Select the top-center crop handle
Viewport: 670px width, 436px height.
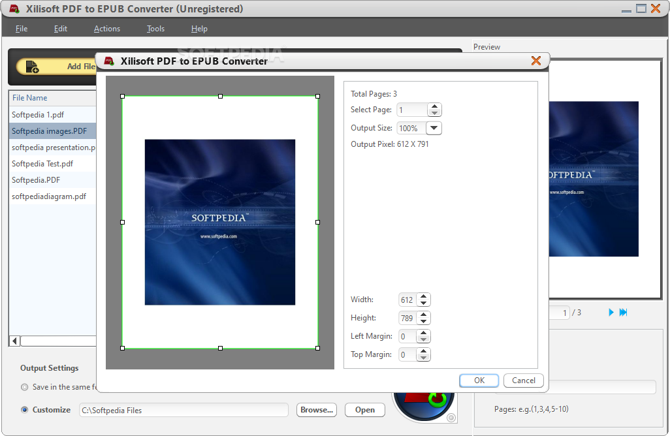220,97
